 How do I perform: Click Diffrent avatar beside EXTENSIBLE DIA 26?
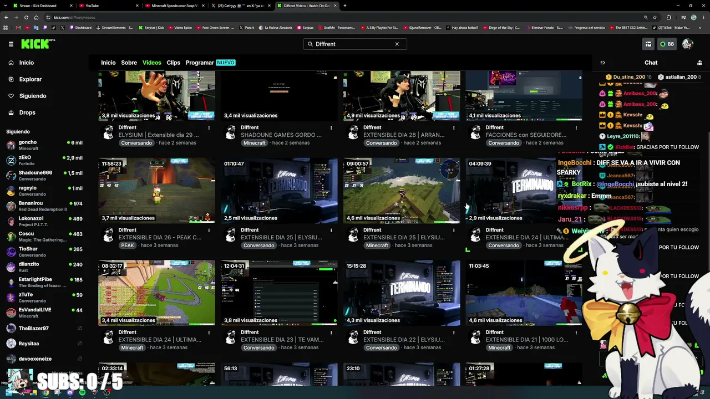[x=109, y=234]
